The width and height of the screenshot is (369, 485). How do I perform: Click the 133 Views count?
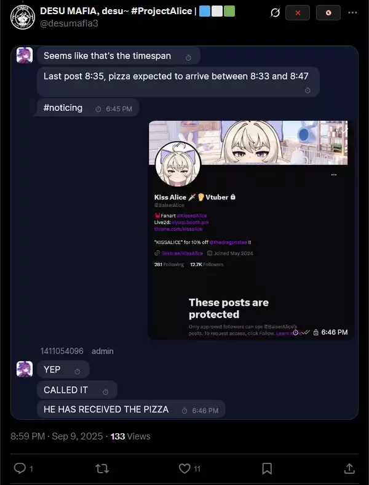[130, 436]
